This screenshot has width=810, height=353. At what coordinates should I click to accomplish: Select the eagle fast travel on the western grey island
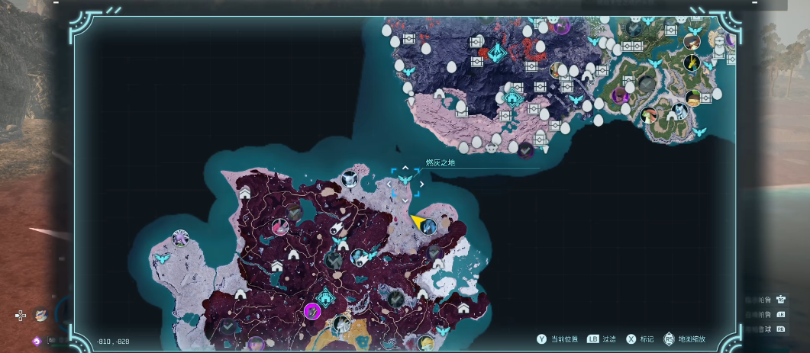(162, 257)
